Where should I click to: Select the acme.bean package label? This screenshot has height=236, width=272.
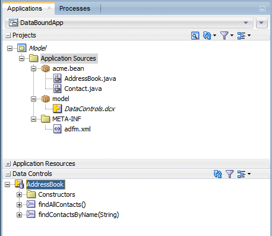click(x=68, y=68)
